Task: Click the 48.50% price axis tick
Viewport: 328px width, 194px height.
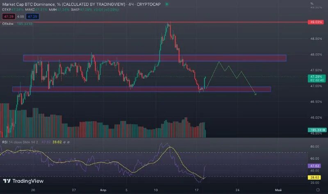Action: [316, 38]
